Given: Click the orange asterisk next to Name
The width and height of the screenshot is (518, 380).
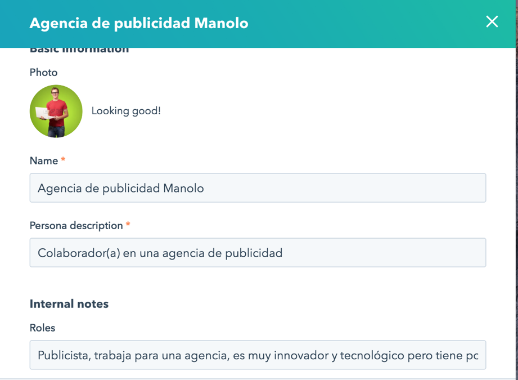Looking at the screenshot, I should pos(63,159).
